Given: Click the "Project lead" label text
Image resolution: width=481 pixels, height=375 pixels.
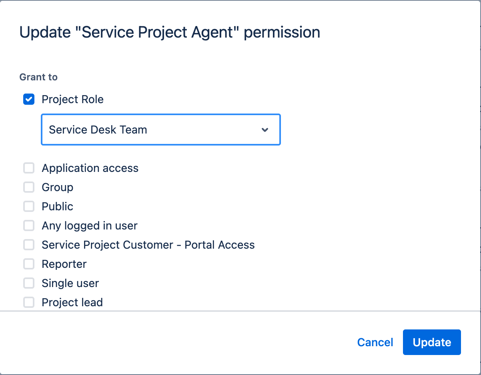Looking at the screenshot, I should pos(72,303).
